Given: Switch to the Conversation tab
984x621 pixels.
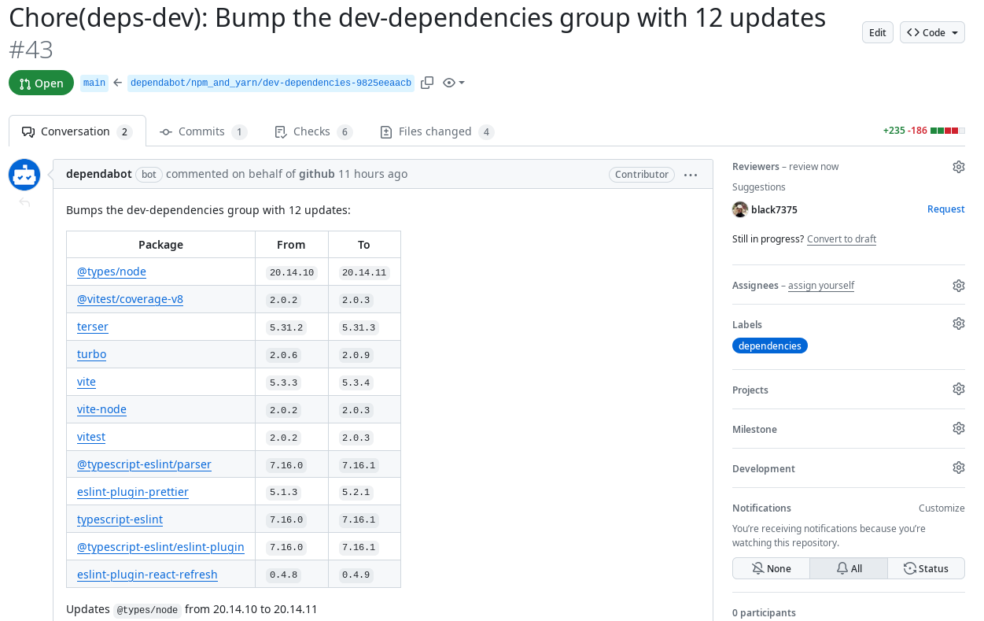Looking at the screenshot, I should 77,131.
